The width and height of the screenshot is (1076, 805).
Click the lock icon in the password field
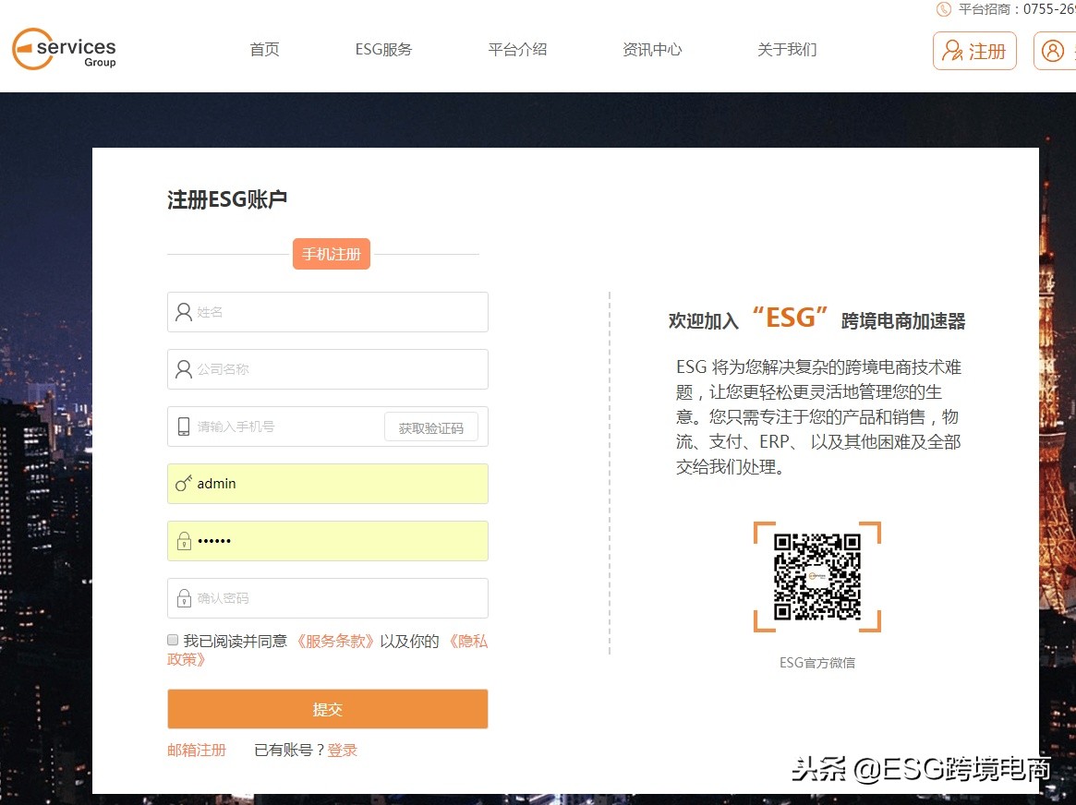183,540
